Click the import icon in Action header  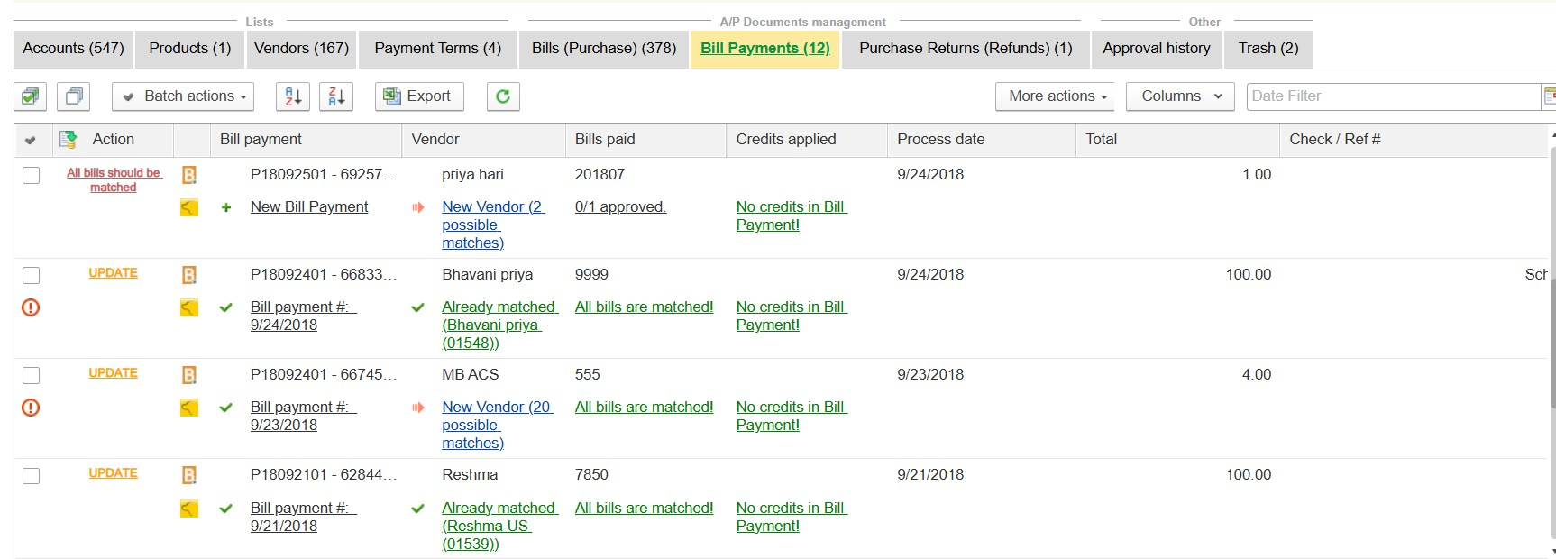tap(68, 140)
